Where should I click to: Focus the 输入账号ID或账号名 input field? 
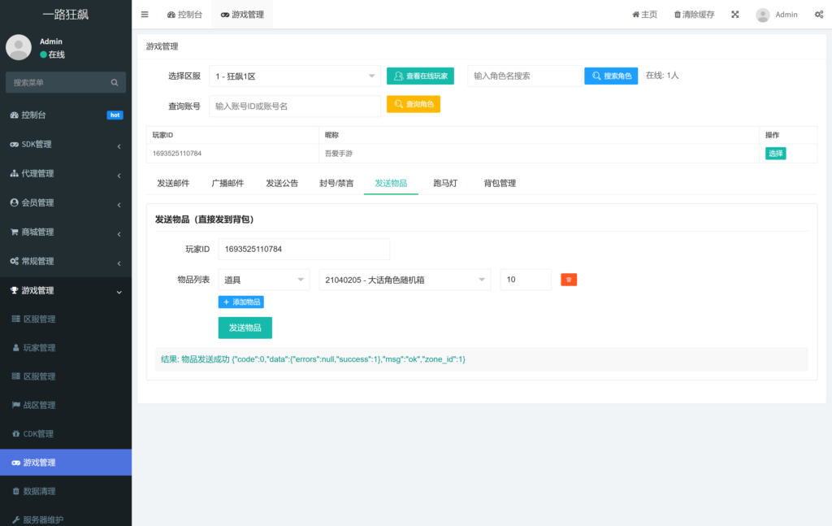click(295, 107)
